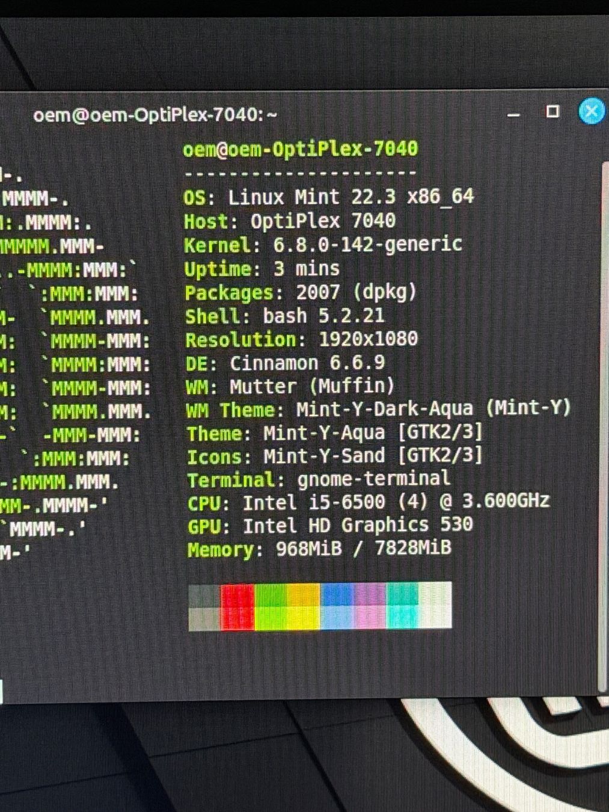Click the magenta color block in the palette
The height and width of the screenshot is (812, 609).
(x=370, y=606)
